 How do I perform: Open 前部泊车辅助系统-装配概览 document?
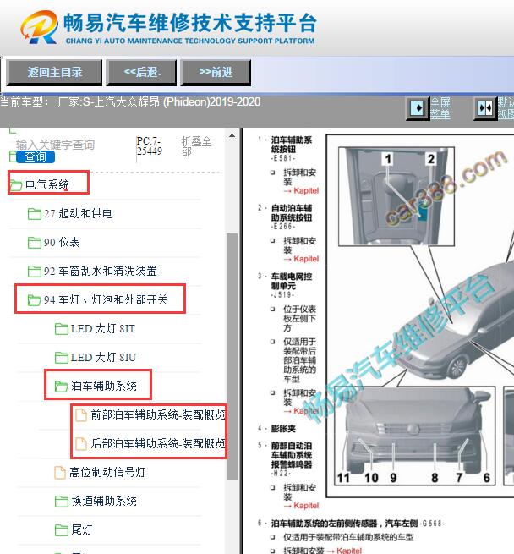pos(158,414)
